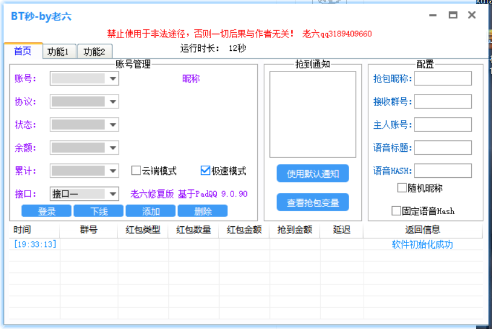492x329 pixels.
Task: Open the 协议 dropdown menu
Action: [113, 102]
